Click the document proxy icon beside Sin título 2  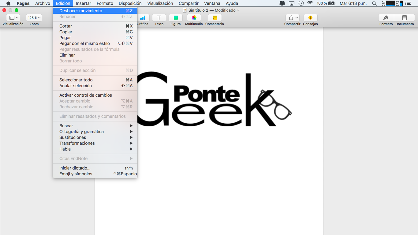tap(185, 10)
